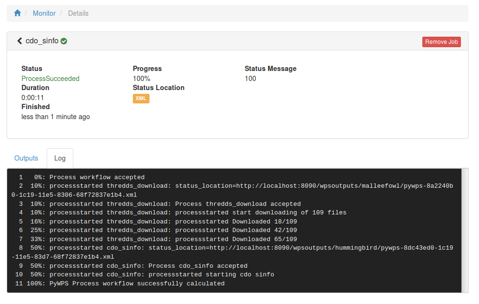Click the Details breadcrumb item
This screenshot has width=479, height=304.
(x=78, y=13)
